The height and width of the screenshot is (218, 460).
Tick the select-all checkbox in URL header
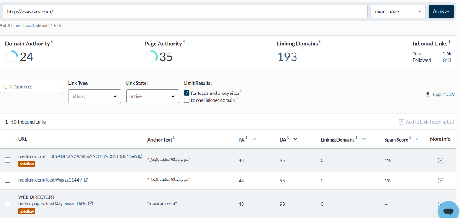[x=8, y=138]
